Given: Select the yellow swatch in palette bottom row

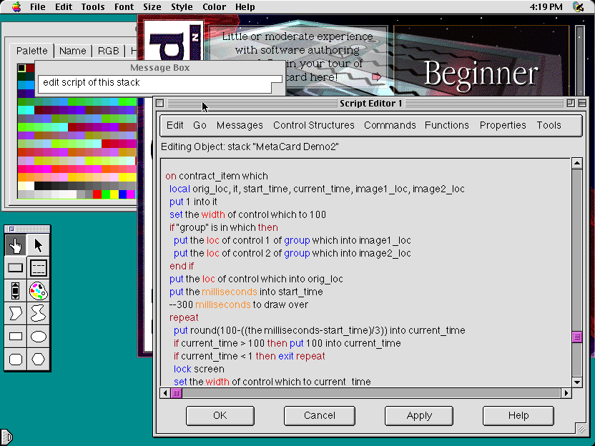Looking at the screenshot, I should point(114,194).
